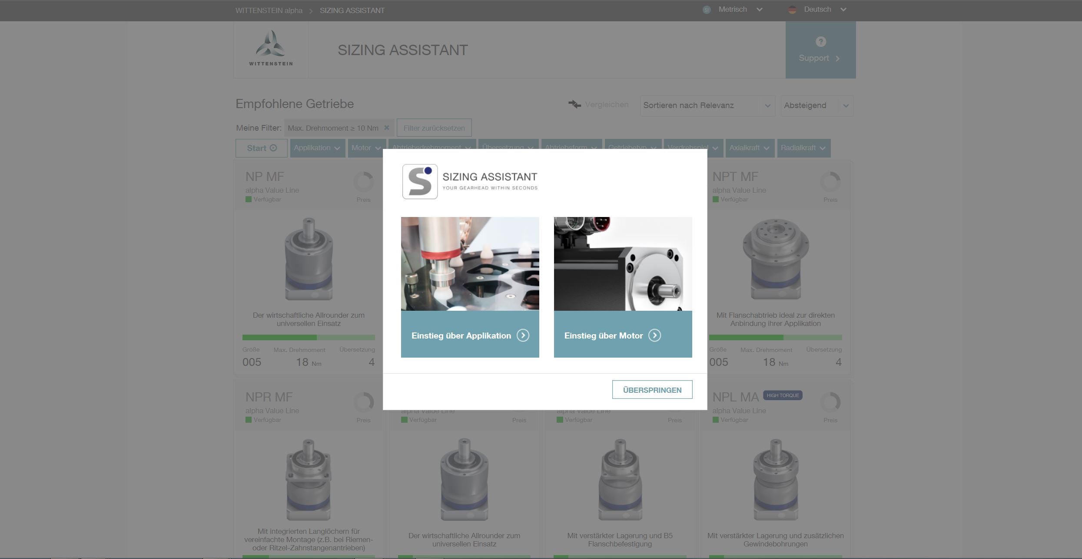The height and width of the screenshot is (559, 1082).
Task: Remove the Max. Drehmoment filter tag
Action: (386, 128)
